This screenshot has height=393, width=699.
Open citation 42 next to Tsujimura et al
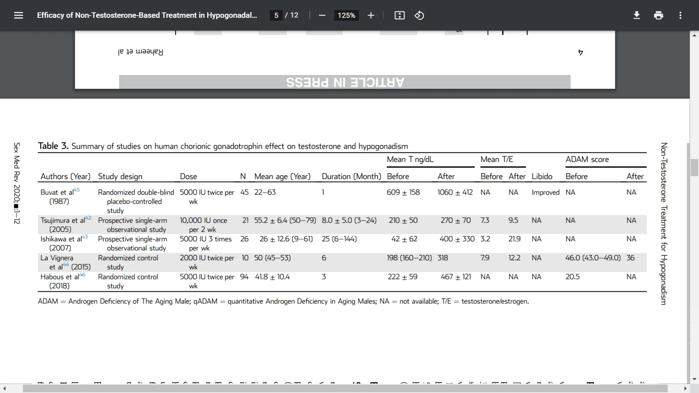[x=88, y=218]
